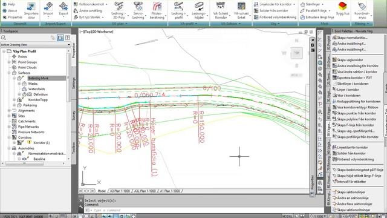387x218 pixels.
Task: Expand the VA-plan ribbon panel title
Action: (x=120, y=24)
